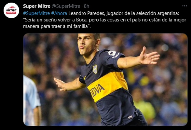Click the player's face in the photo

(87, 44)
